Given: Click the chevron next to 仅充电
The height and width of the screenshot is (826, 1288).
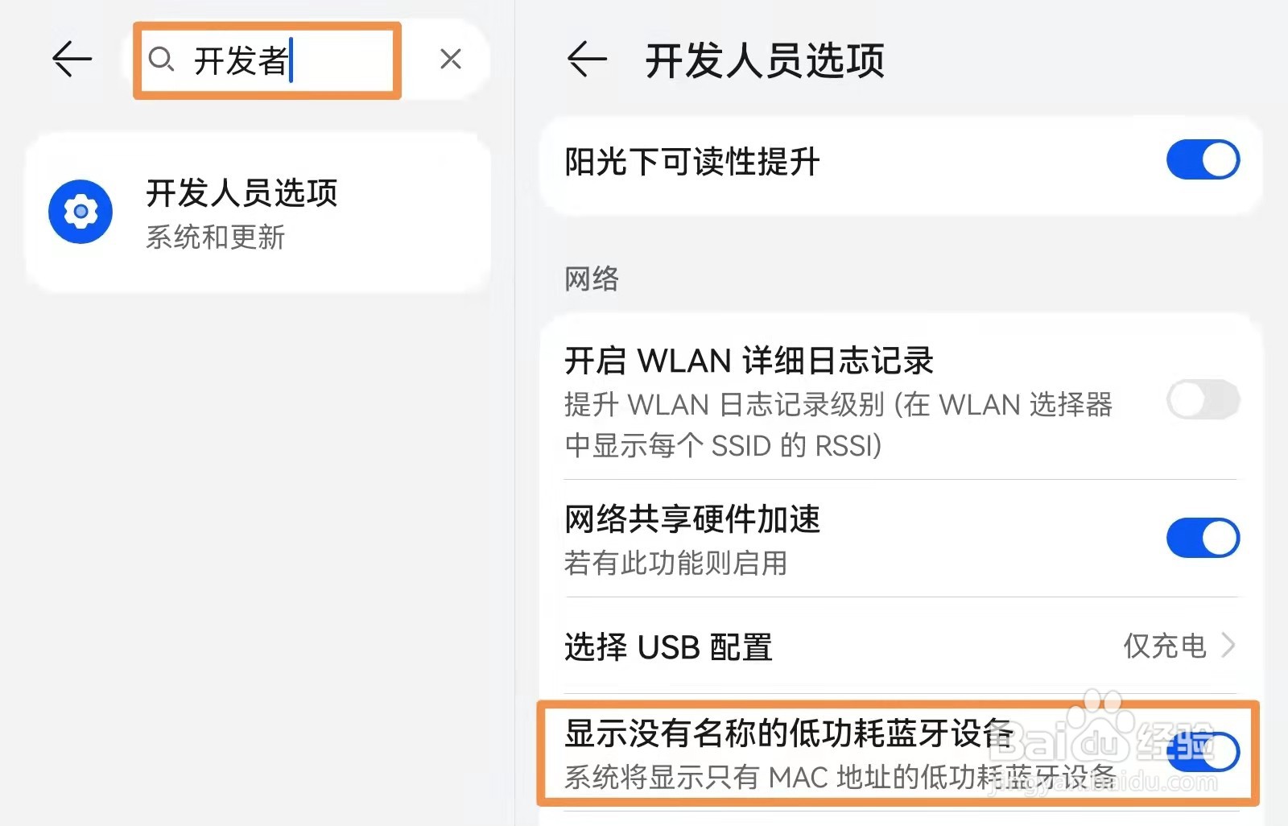Looking at the screenshot, I should (1228, 645).
